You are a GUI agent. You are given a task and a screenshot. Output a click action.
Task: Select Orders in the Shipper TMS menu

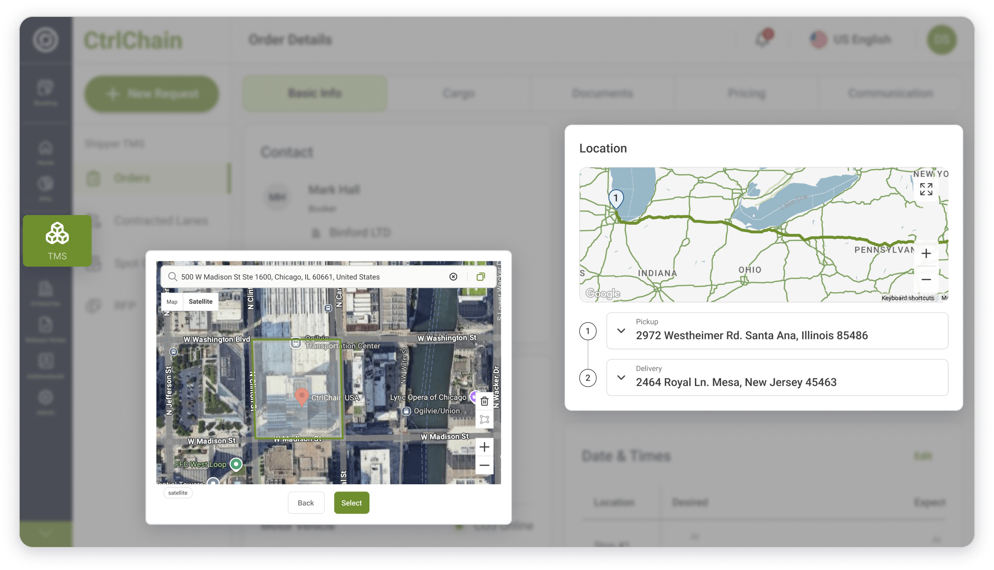pyautogui.click(x=153, y=178)
